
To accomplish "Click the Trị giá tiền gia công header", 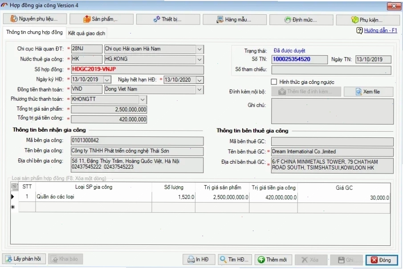I will coord(273,188).
